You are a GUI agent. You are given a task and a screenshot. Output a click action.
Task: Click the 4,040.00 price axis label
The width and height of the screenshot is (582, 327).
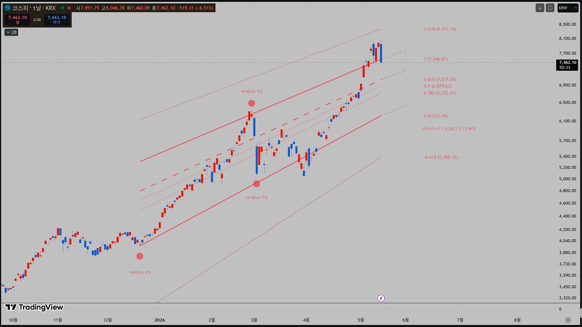click(x=567, y=241)
